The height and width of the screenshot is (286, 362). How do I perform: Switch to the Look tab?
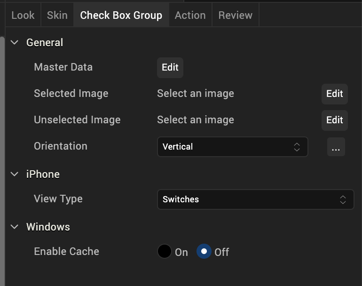(23, 15)
